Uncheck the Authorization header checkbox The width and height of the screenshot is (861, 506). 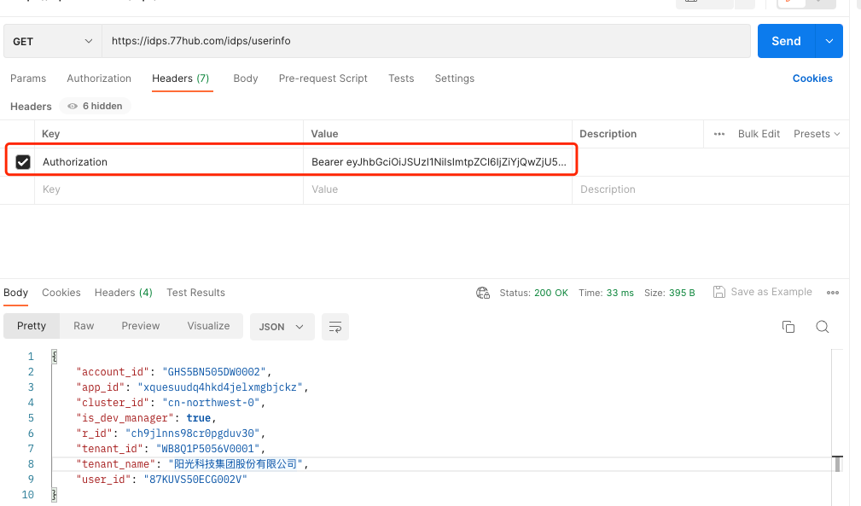tap(23, 162)
